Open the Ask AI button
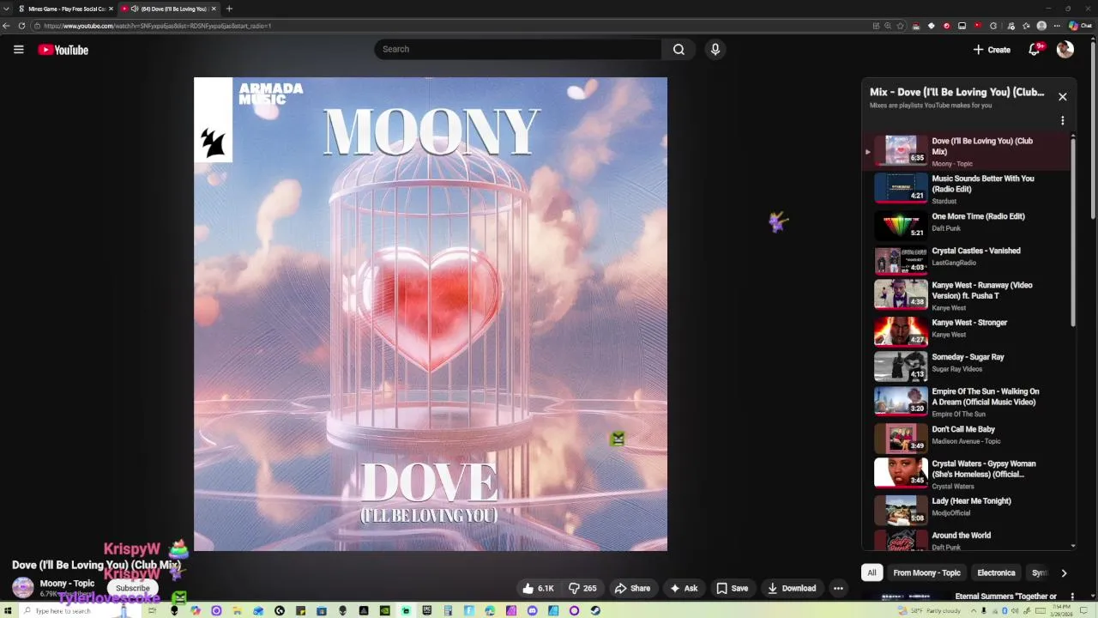The image size is (1098, 618). (x=684, y=588)
